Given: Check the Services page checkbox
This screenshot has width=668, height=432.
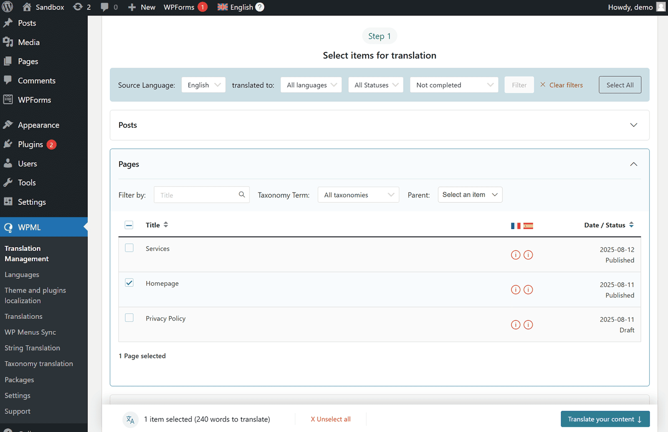Looking at the screenshot, I should click(129, 248).
